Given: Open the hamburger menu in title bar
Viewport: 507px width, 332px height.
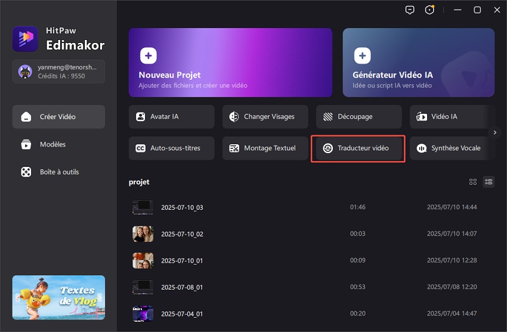Looking at the screenshot, I should point(457,10).
